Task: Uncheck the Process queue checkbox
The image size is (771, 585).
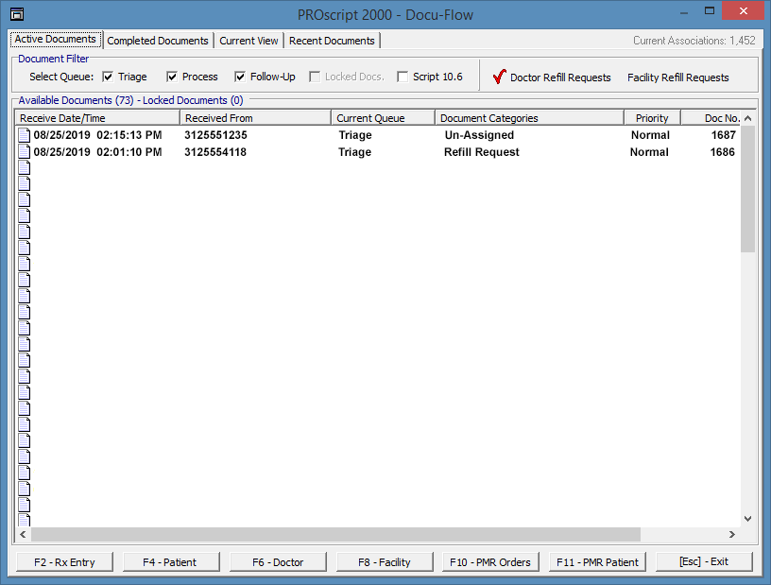Action: 173,77
